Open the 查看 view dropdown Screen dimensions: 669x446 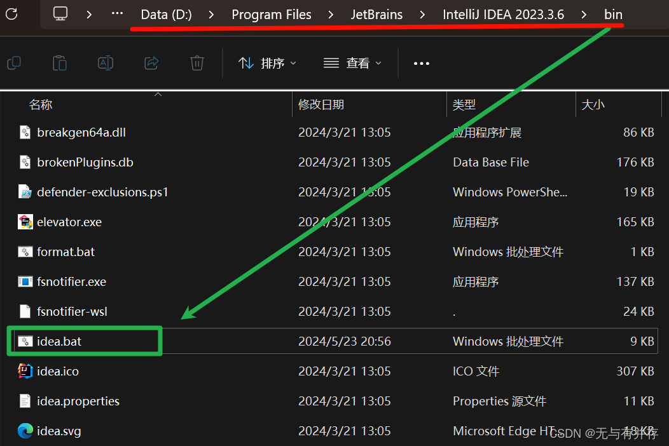tap(352, 63)
